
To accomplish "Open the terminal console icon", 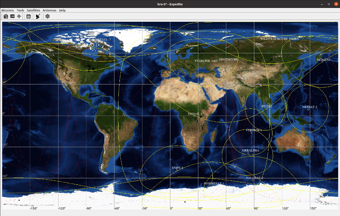I will click(x=13, y=16).
